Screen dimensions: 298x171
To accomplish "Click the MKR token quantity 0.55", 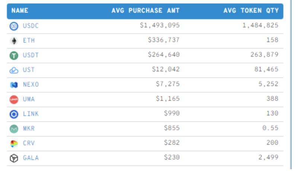I will tap(271, 128).
